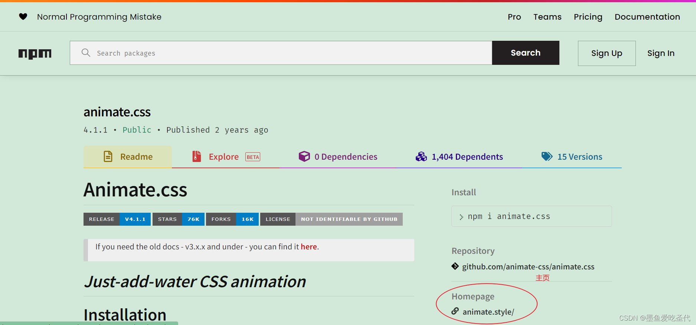Click the BETA badge next to Explore
The width and height of the screenshot is (696, 325).
tap(253, 157)
